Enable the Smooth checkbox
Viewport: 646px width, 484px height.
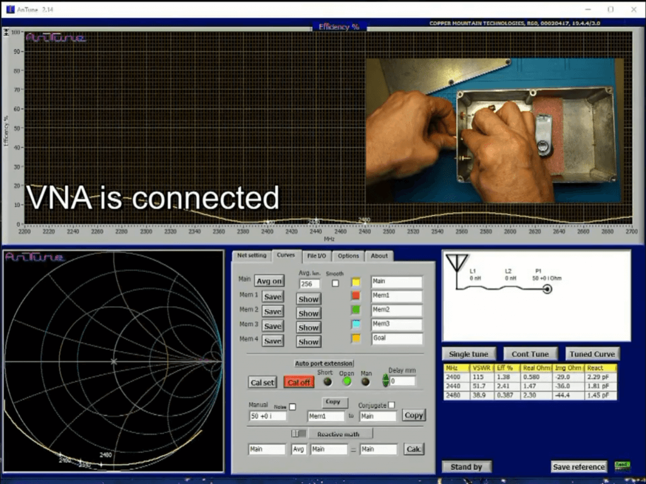(334, 282)
